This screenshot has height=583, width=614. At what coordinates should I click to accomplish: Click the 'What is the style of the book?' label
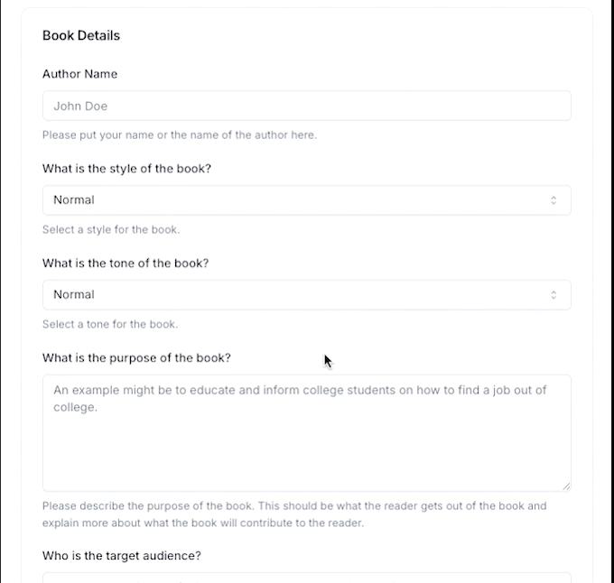126,169
